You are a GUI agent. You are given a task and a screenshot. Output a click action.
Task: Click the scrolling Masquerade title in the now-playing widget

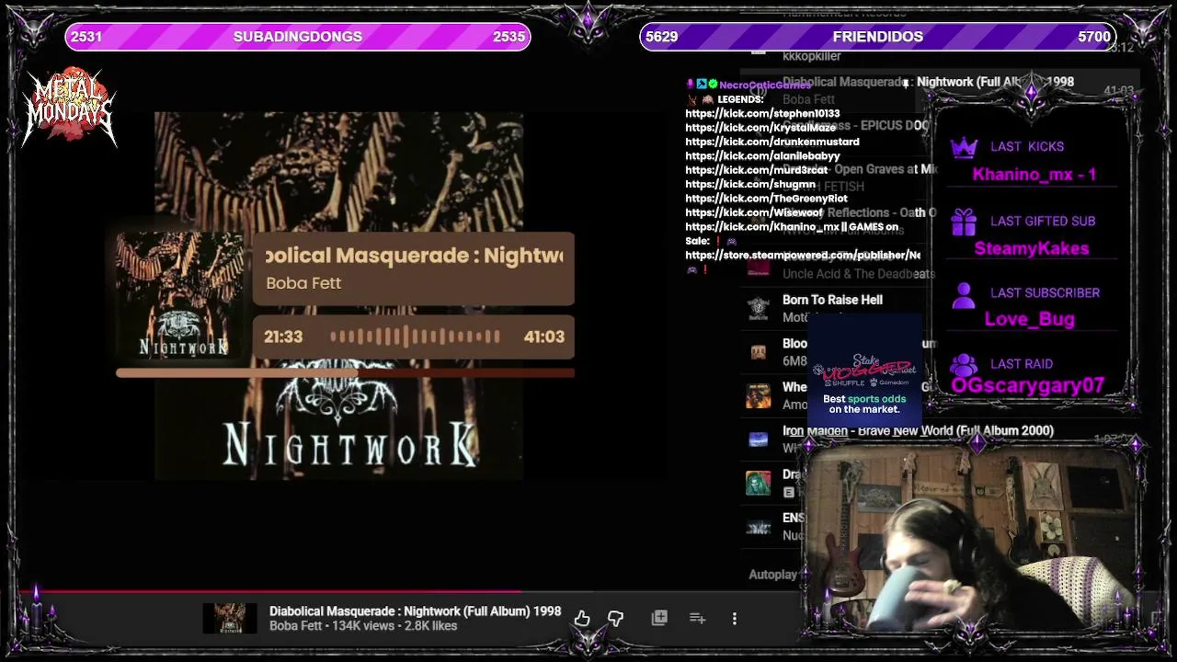point(414,256)
